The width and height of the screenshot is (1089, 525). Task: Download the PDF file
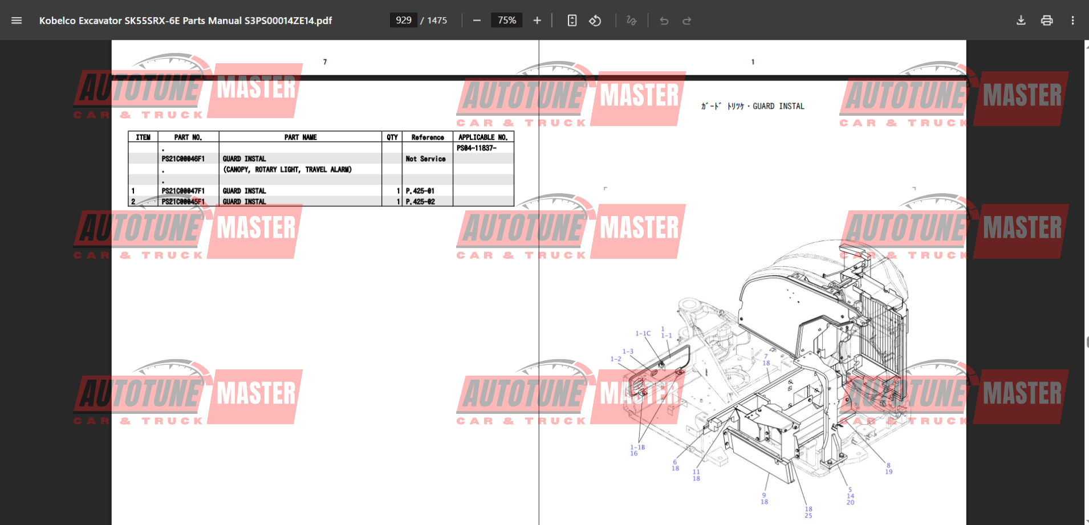[x=1021, y=21]
